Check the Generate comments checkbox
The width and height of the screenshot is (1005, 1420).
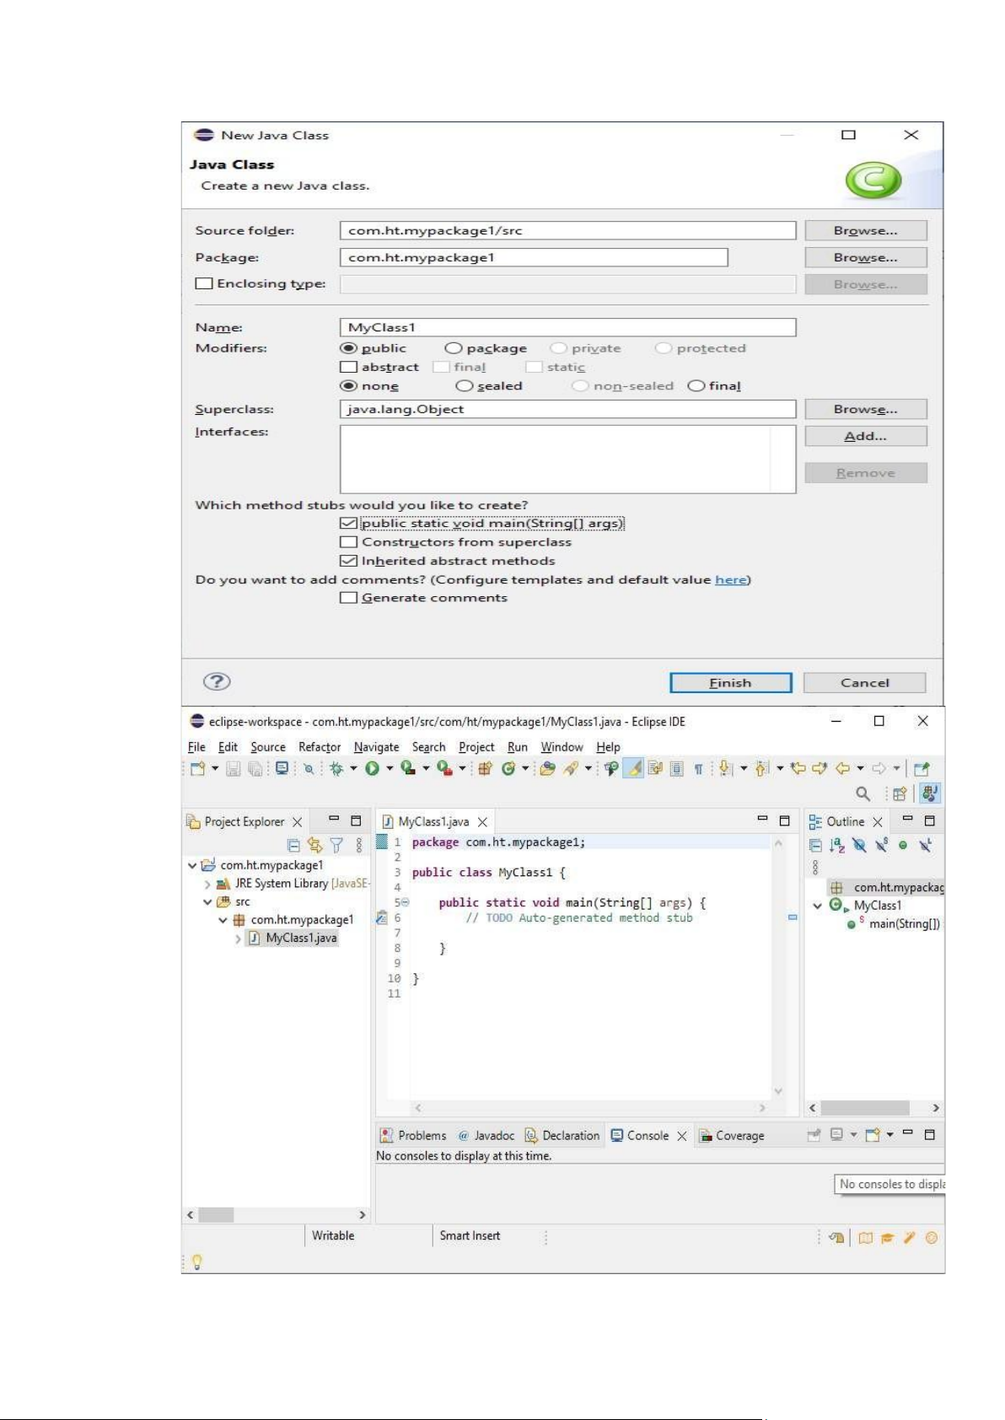pyautogui.click(x=348, y=598)
